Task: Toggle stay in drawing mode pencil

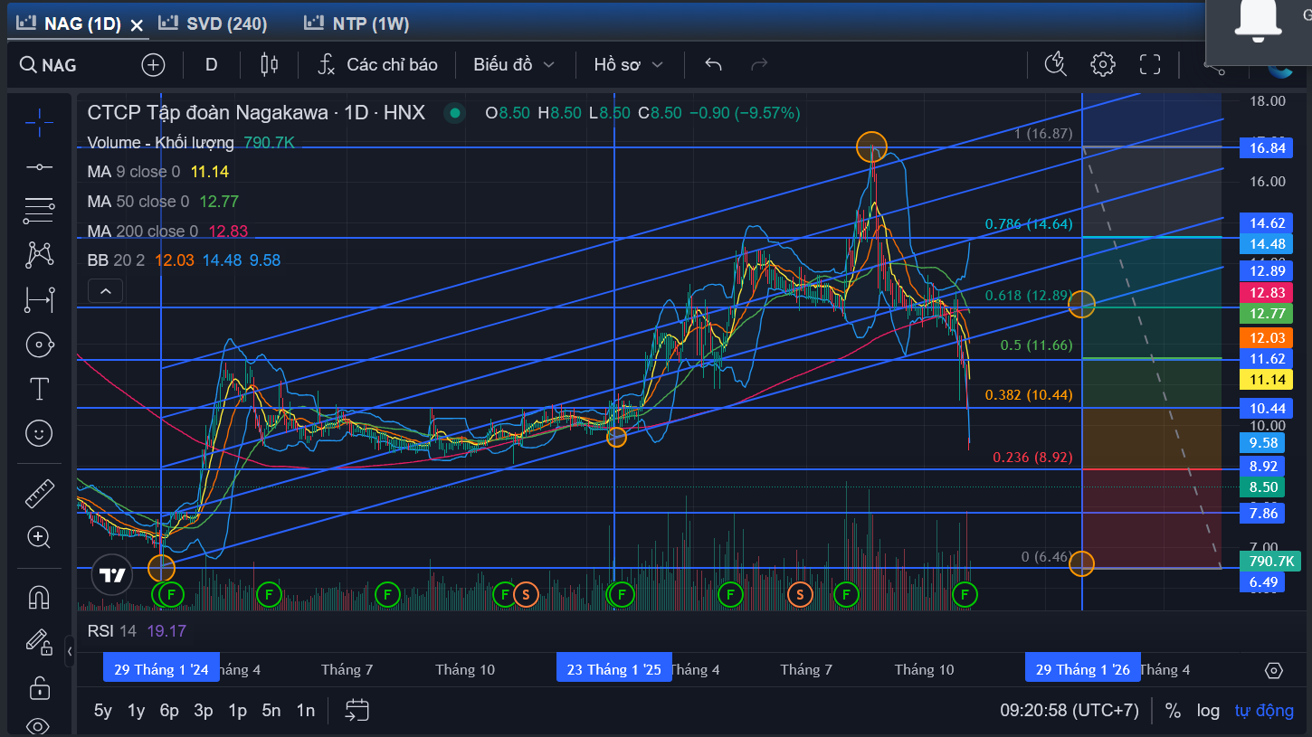Action: tap(39, 642)
